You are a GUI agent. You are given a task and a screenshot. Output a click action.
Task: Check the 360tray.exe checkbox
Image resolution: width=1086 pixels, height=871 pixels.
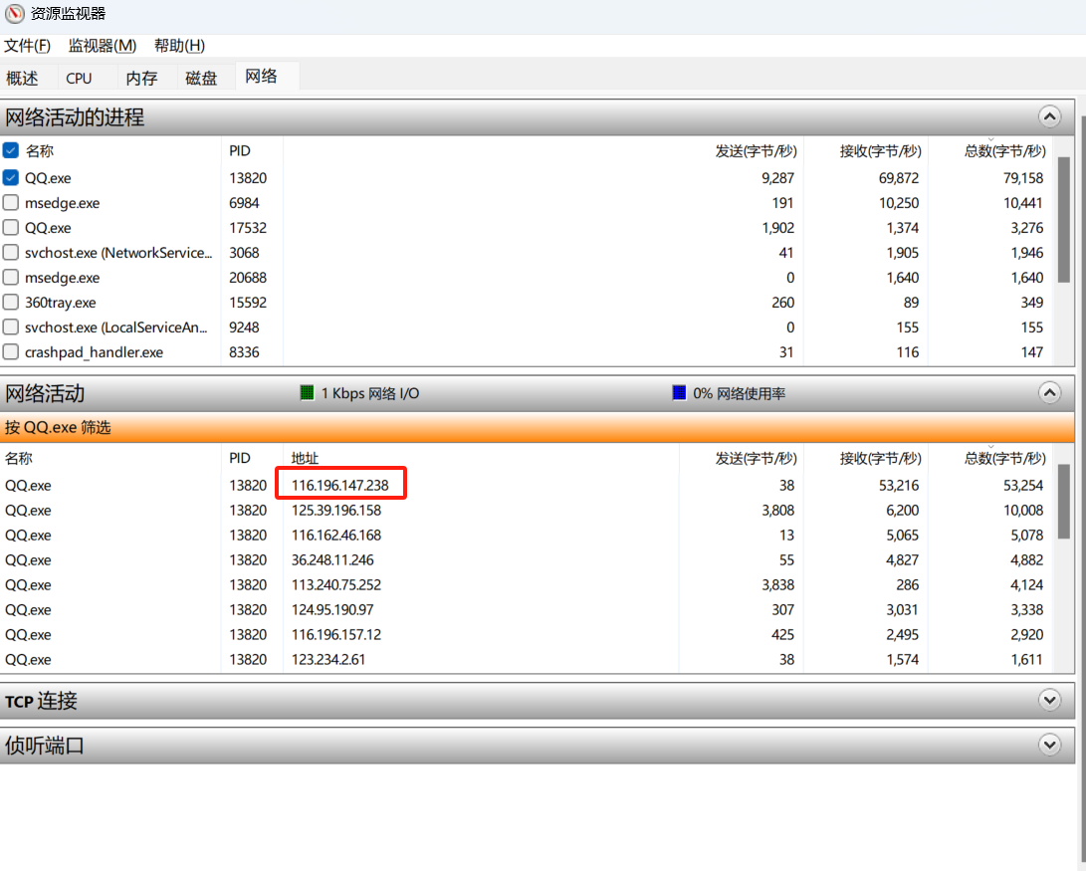coord(10,302)
